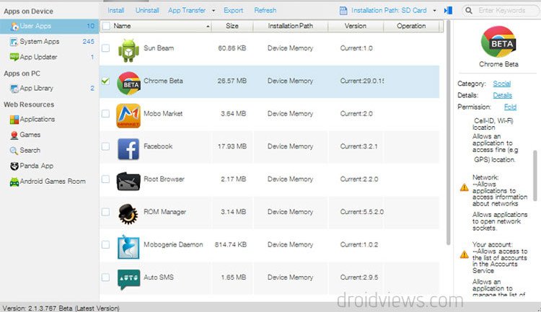The width and height of the screenshot is (541, 312).
Task: Click the Facebook app icon
Action: [128, 148]
